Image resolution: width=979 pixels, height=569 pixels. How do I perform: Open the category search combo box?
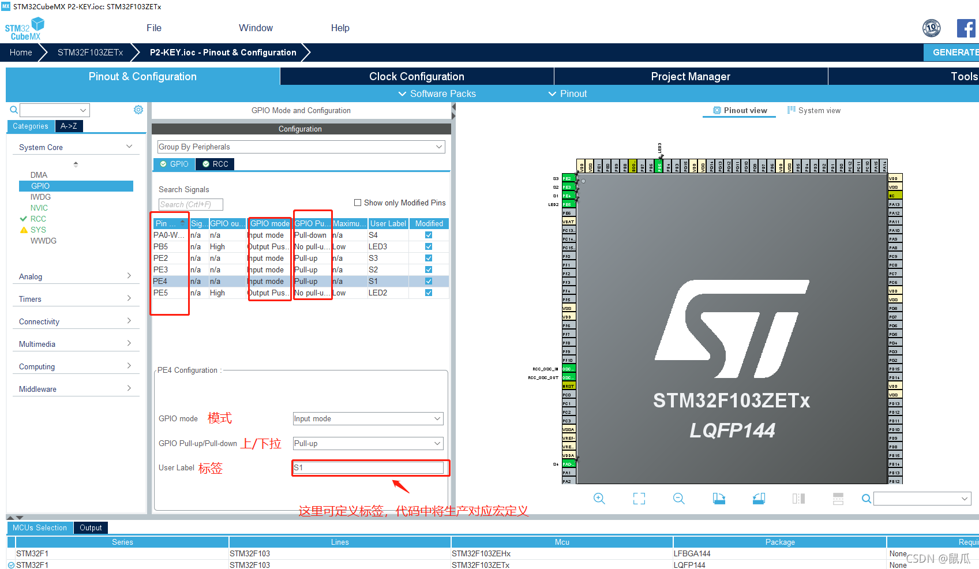[x=55, y=110]
